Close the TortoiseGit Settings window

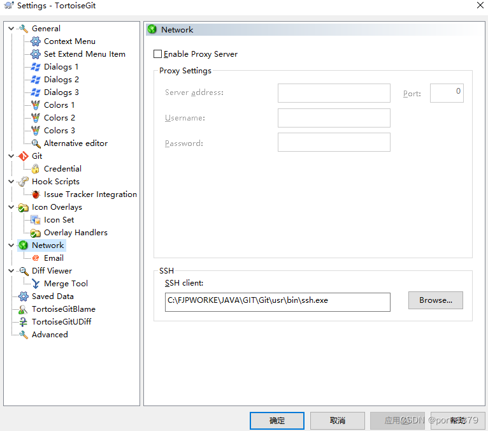(480, 5)
